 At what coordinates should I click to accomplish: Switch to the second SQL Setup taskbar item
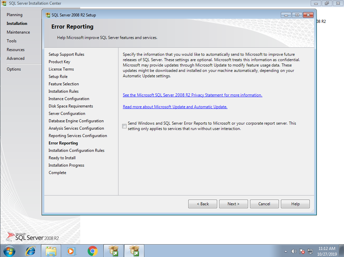tap(134, 251)
